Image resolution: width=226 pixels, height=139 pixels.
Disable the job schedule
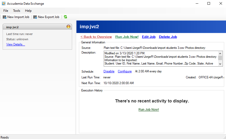click(109, 71)
